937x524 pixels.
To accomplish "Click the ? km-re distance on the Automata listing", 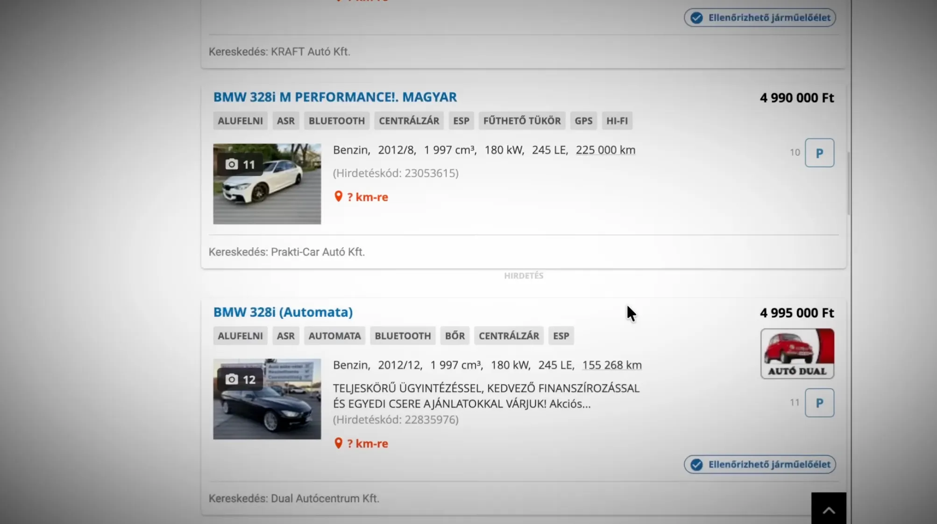I will (368, 443).
